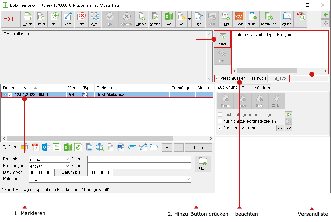The image size is (331, 222).
Task: Add document to Versandliste with Hinzu
Action: (x=222, y=39)
